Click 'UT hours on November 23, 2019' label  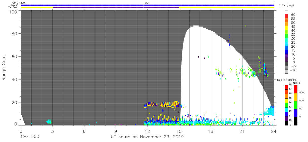147,137
